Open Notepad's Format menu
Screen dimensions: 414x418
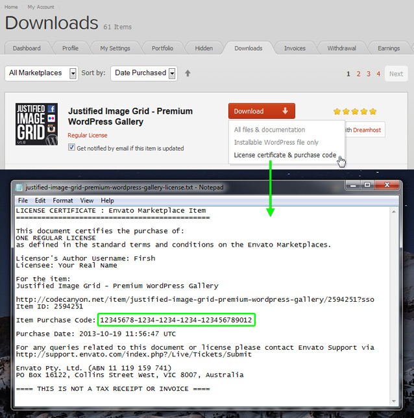tap(62, 201)
